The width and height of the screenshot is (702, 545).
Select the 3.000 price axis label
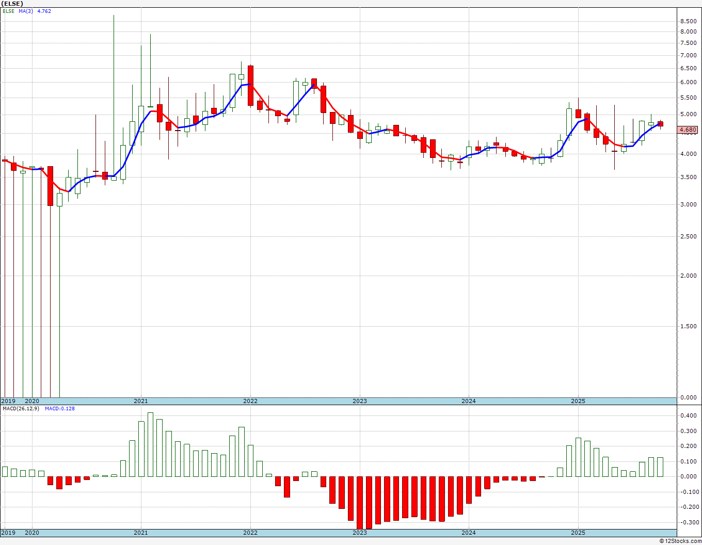pyautogui.click(x=689, y=204)
